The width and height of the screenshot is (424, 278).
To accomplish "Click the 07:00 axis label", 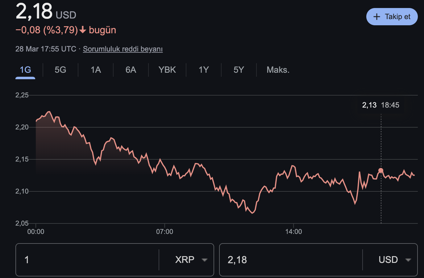I will (164, 231).
